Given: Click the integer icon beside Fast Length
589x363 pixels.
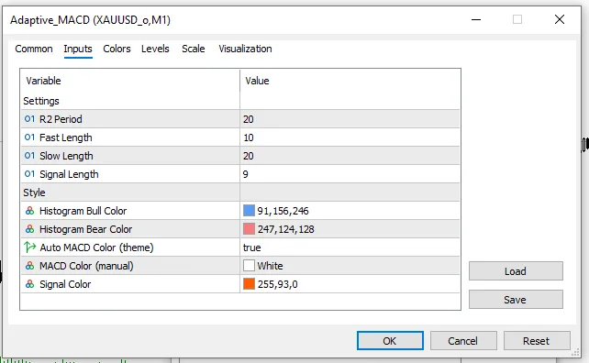Looking at the screenshot, I should (x=29, y=137).
